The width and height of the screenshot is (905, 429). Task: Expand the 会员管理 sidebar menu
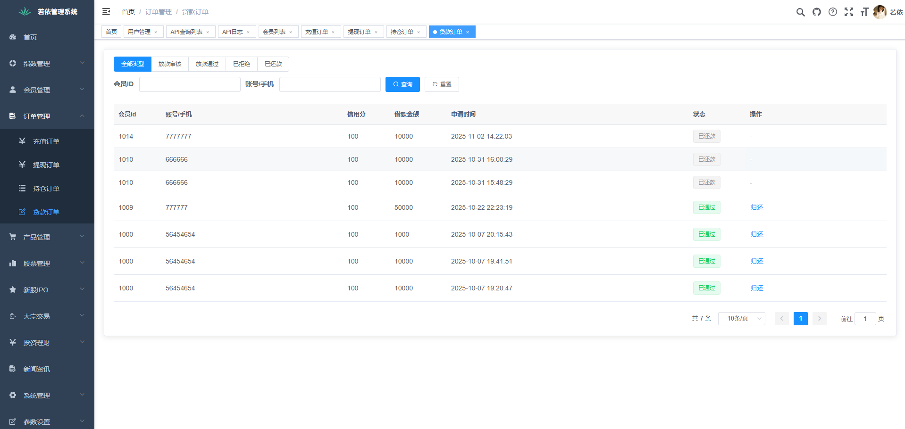[47, 90]
